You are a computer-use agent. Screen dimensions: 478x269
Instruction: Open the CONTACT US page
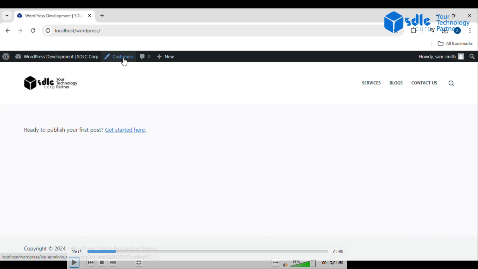(x=424, y=83)
